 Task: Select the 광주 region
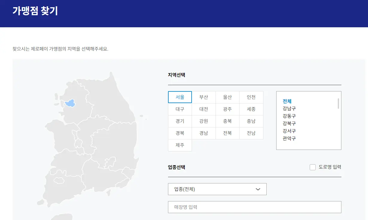click(x=227, y=109)
